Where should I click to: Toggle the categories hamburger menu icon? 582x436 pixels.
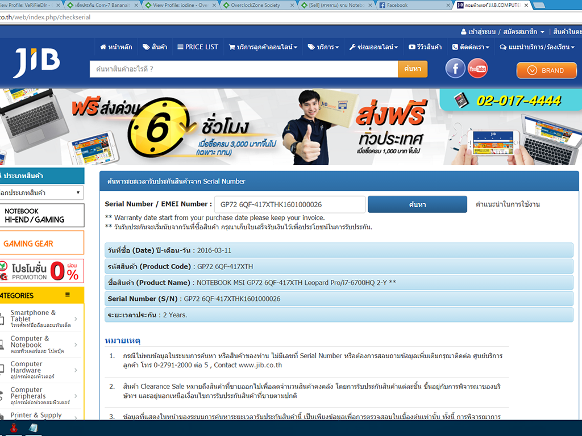click(68, 295)
